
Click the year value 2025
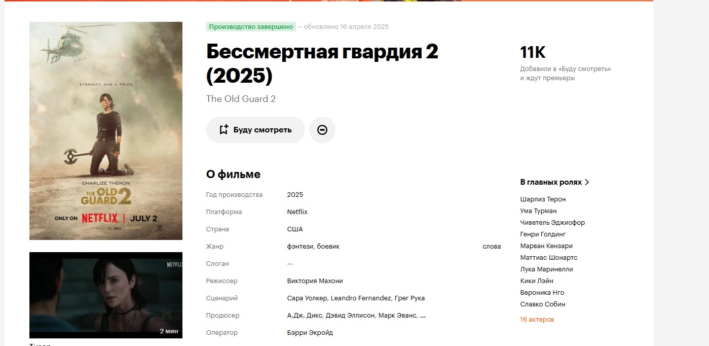pos(295,195)
